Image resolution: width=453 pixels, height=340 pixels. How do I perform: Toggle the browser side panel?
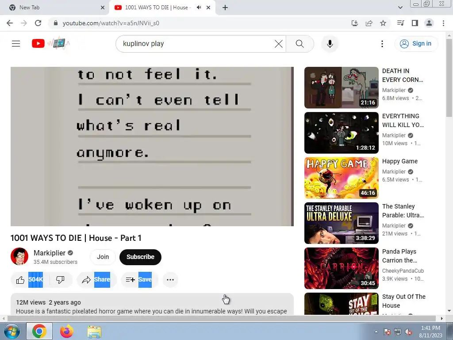tap(415, 23)
